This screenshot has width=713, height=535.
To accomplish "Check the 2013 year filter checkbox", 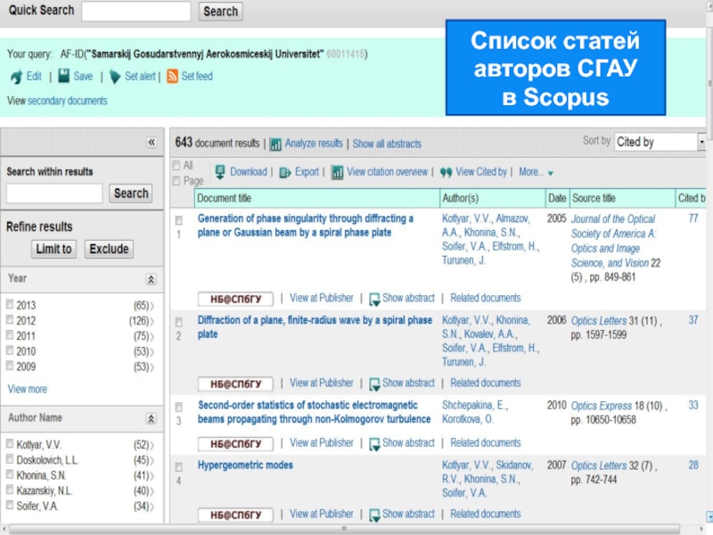I will coord(10,304).
